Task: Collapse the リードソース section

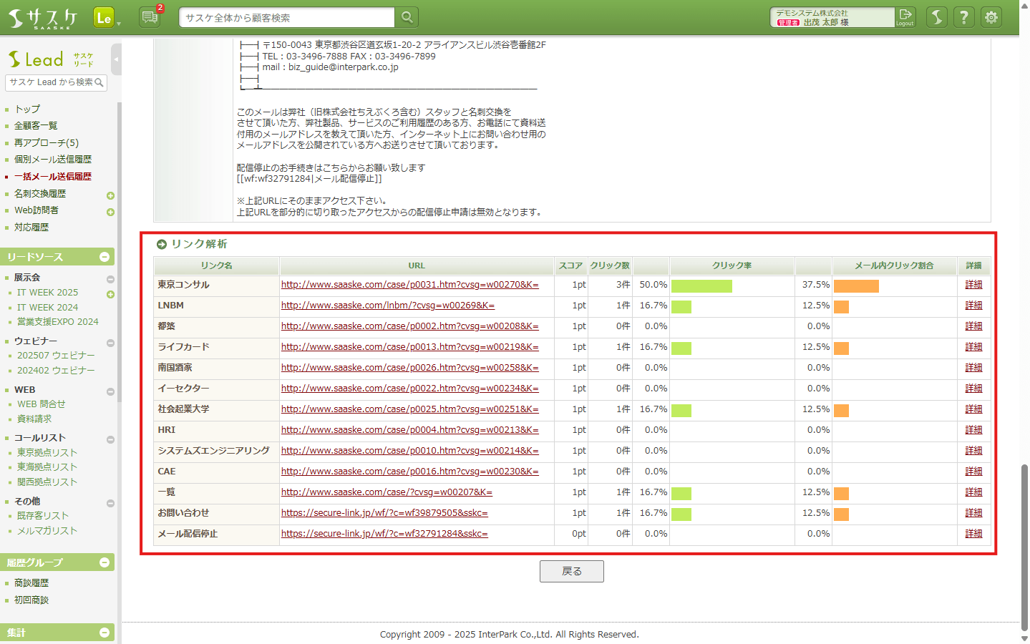Action: click(x=105, y=257)
